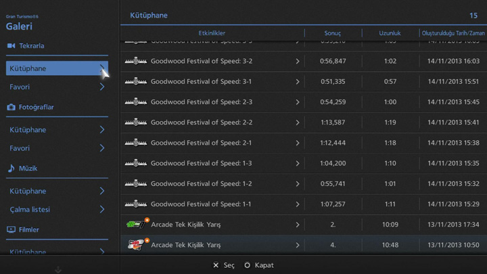Viewport: 487px width, 274px height.
Task: Open Goodwood Festival of Speed: 1-3 replay
Action: [201, 163]
